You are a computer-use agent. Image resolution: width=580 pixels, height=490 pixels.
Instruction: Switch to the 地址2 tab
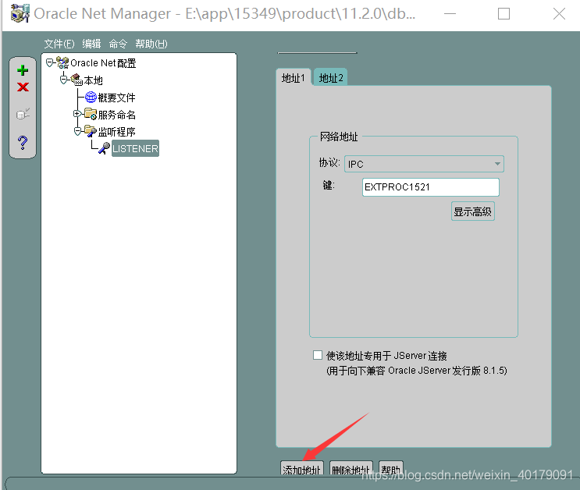pyautogui.click(x=331, y=78)
